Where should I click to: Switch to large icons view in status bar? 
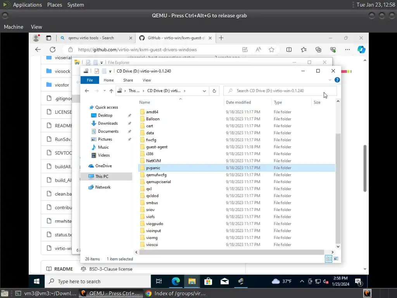tap(336, 259)
